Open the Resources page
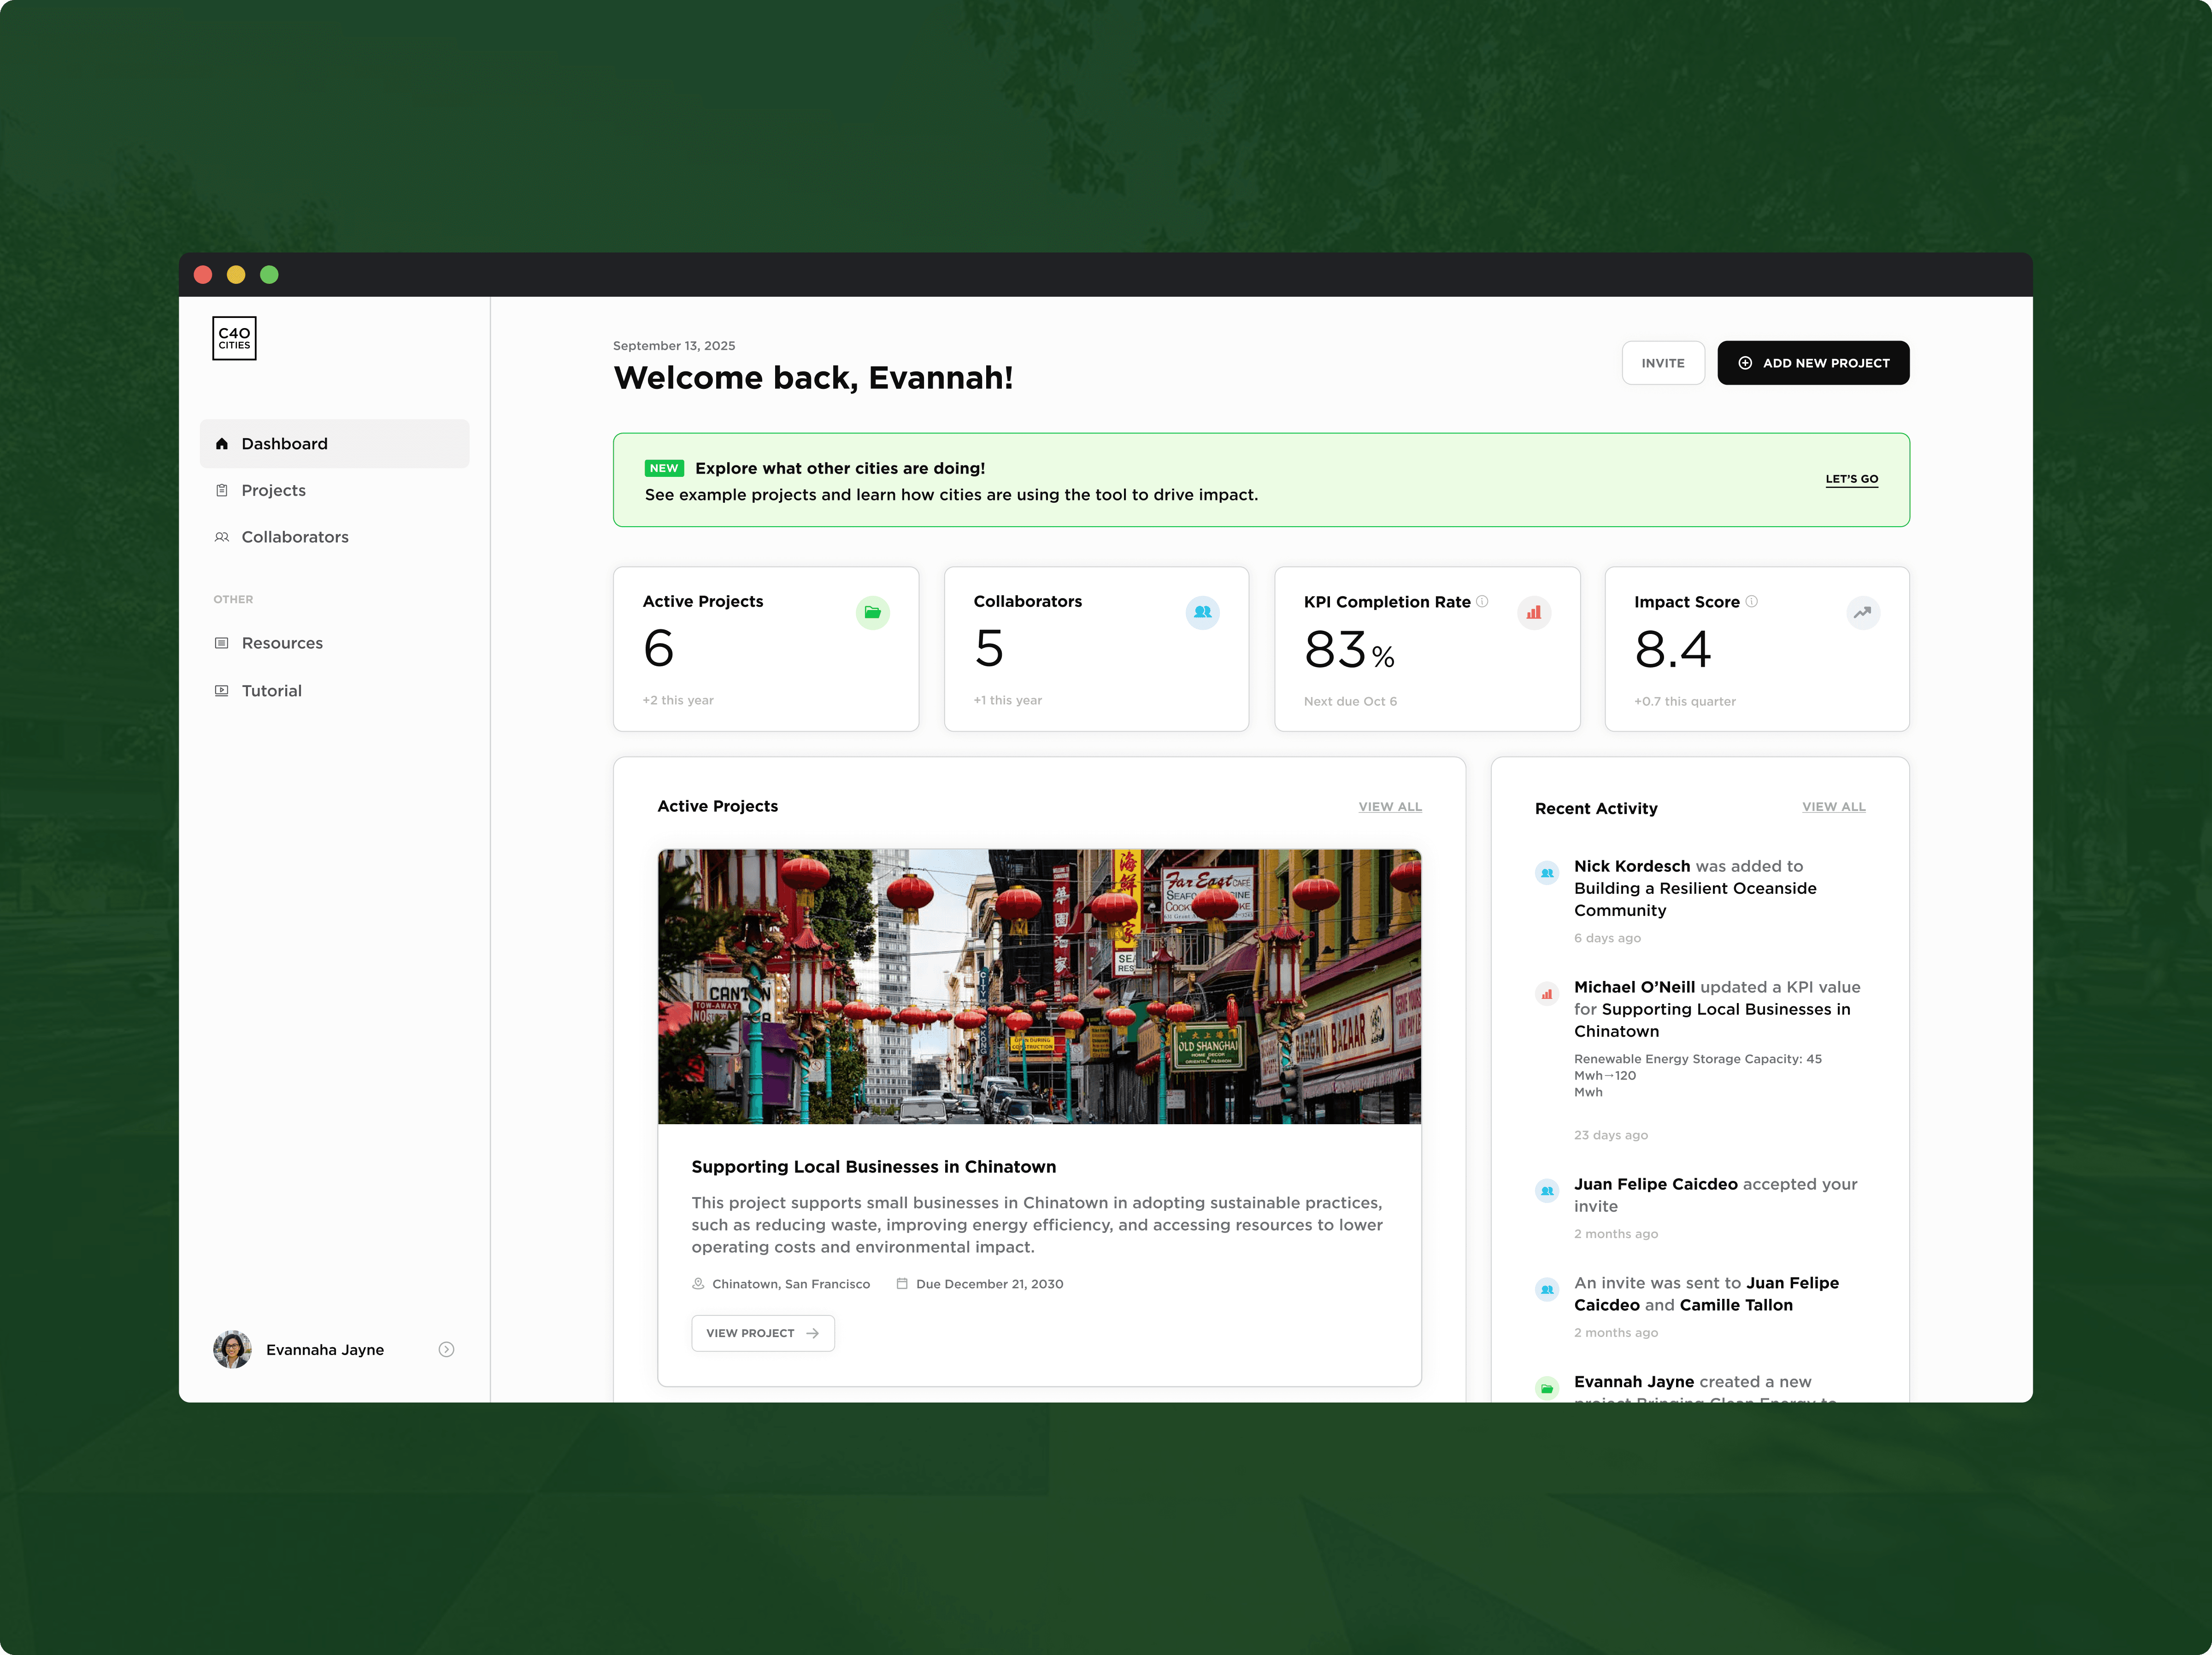The width and height of the screenshot is (2212, 1655). pyautogui.click(x=281, y=643)
